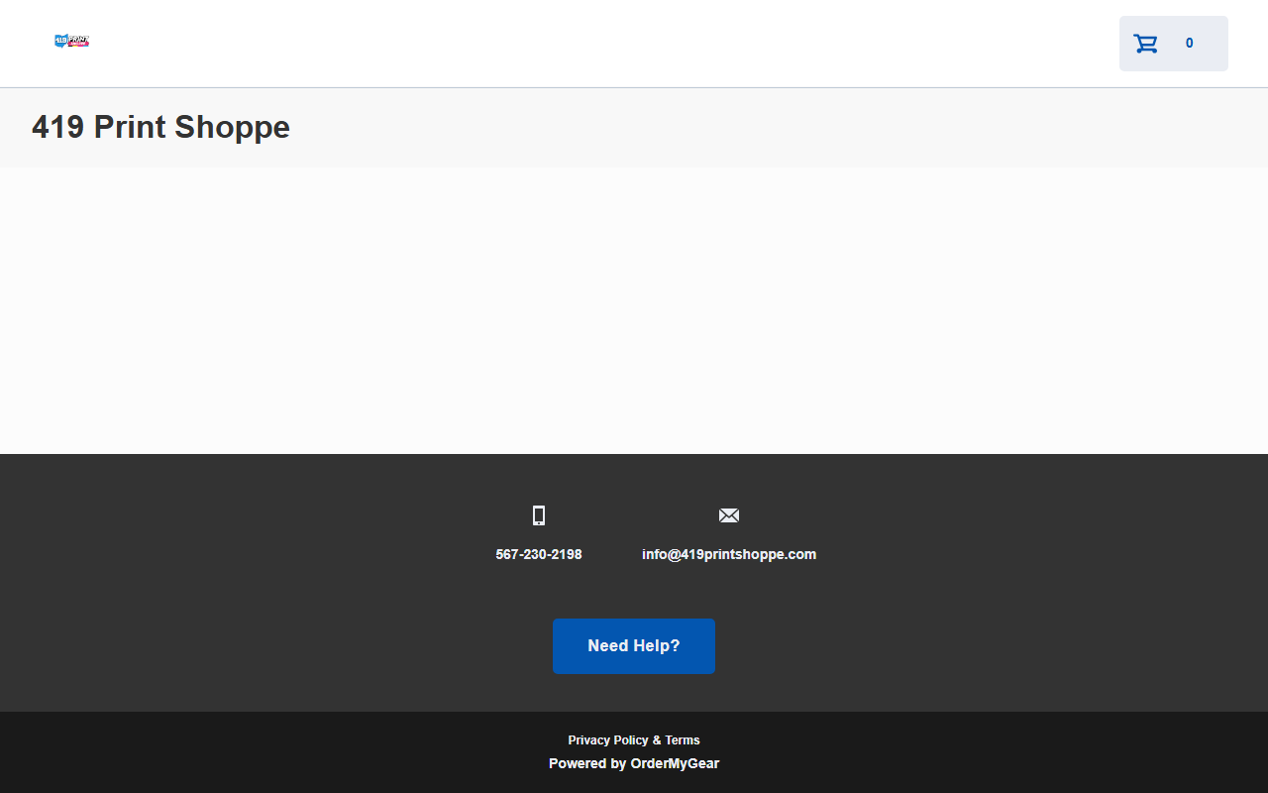
Task: Click the email envelope icon
Action: (x=729, y=515)
